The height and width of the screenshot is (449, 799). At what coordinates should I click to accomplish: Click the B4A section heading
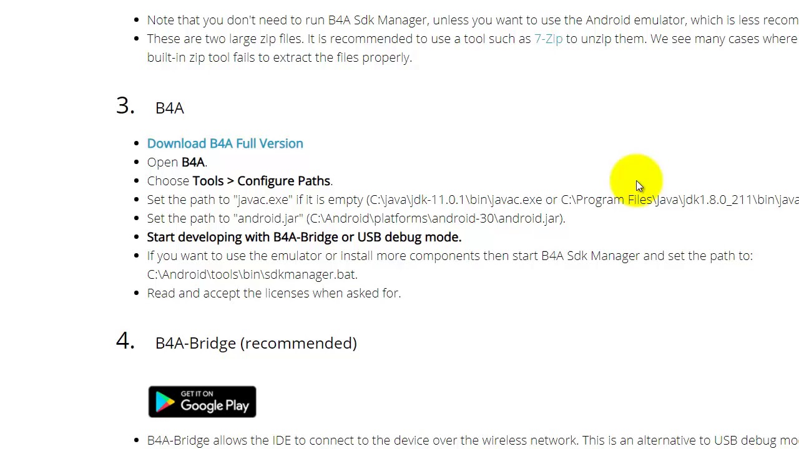tap(169, 108)
